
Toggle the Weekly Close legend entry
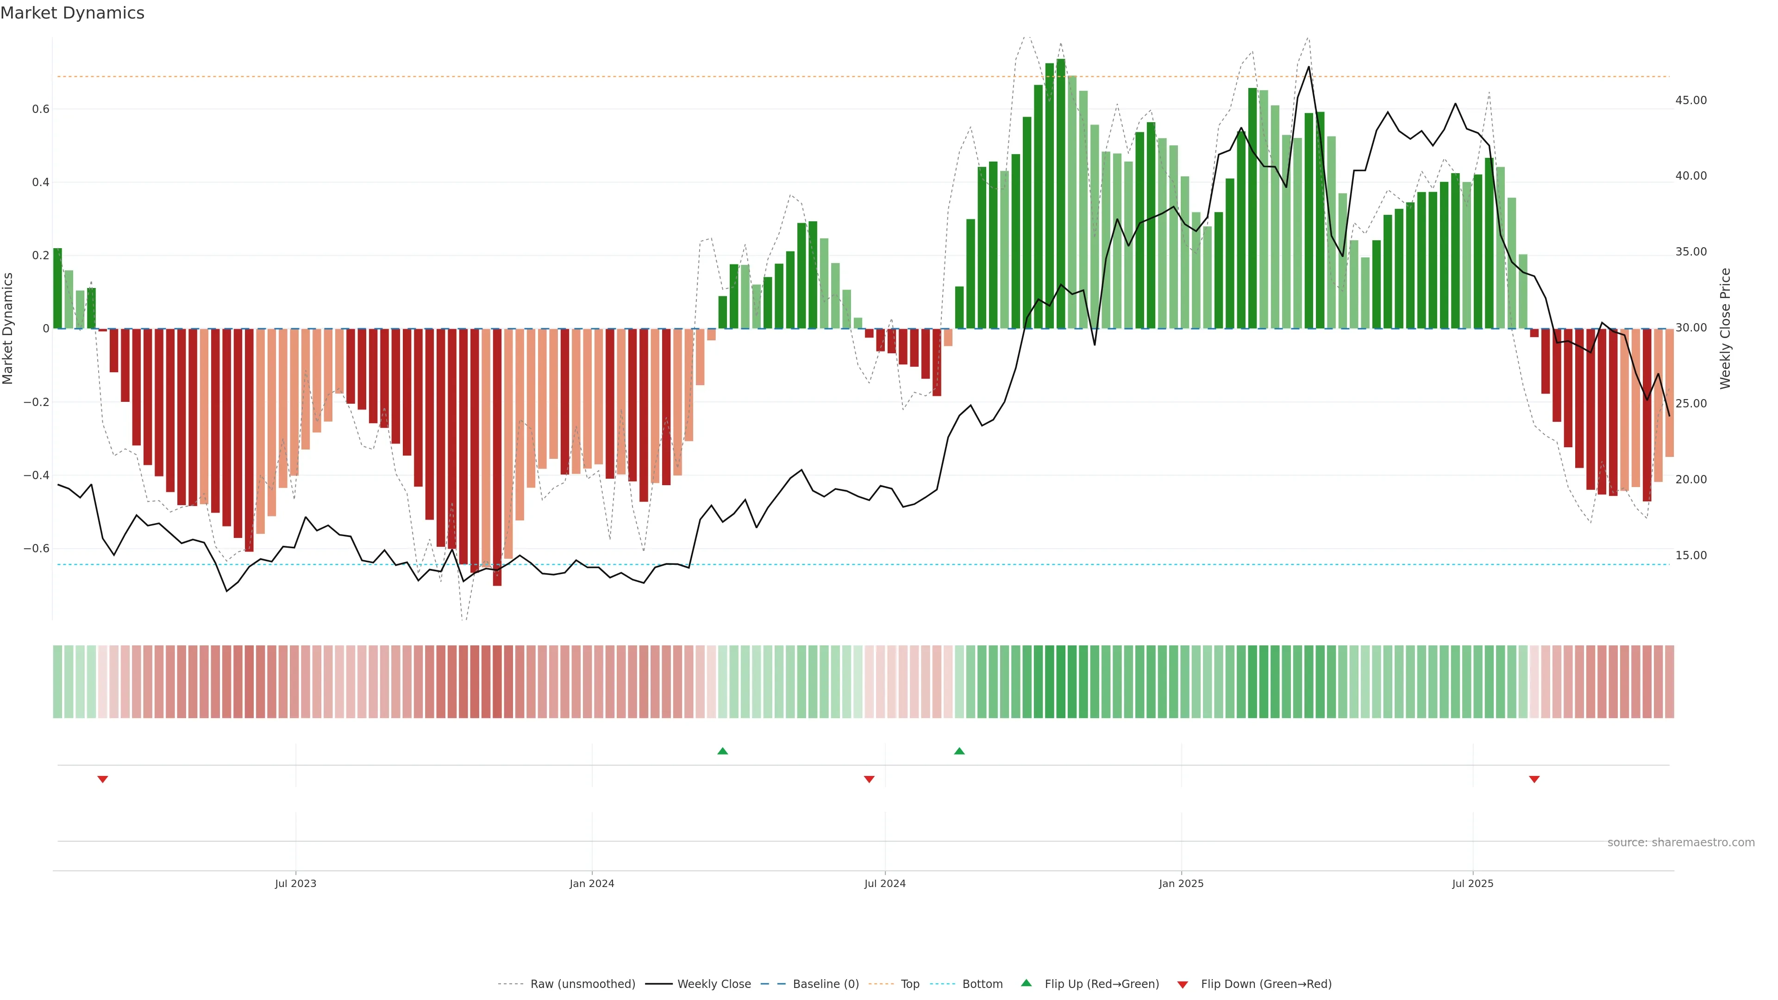pos(714,984)
